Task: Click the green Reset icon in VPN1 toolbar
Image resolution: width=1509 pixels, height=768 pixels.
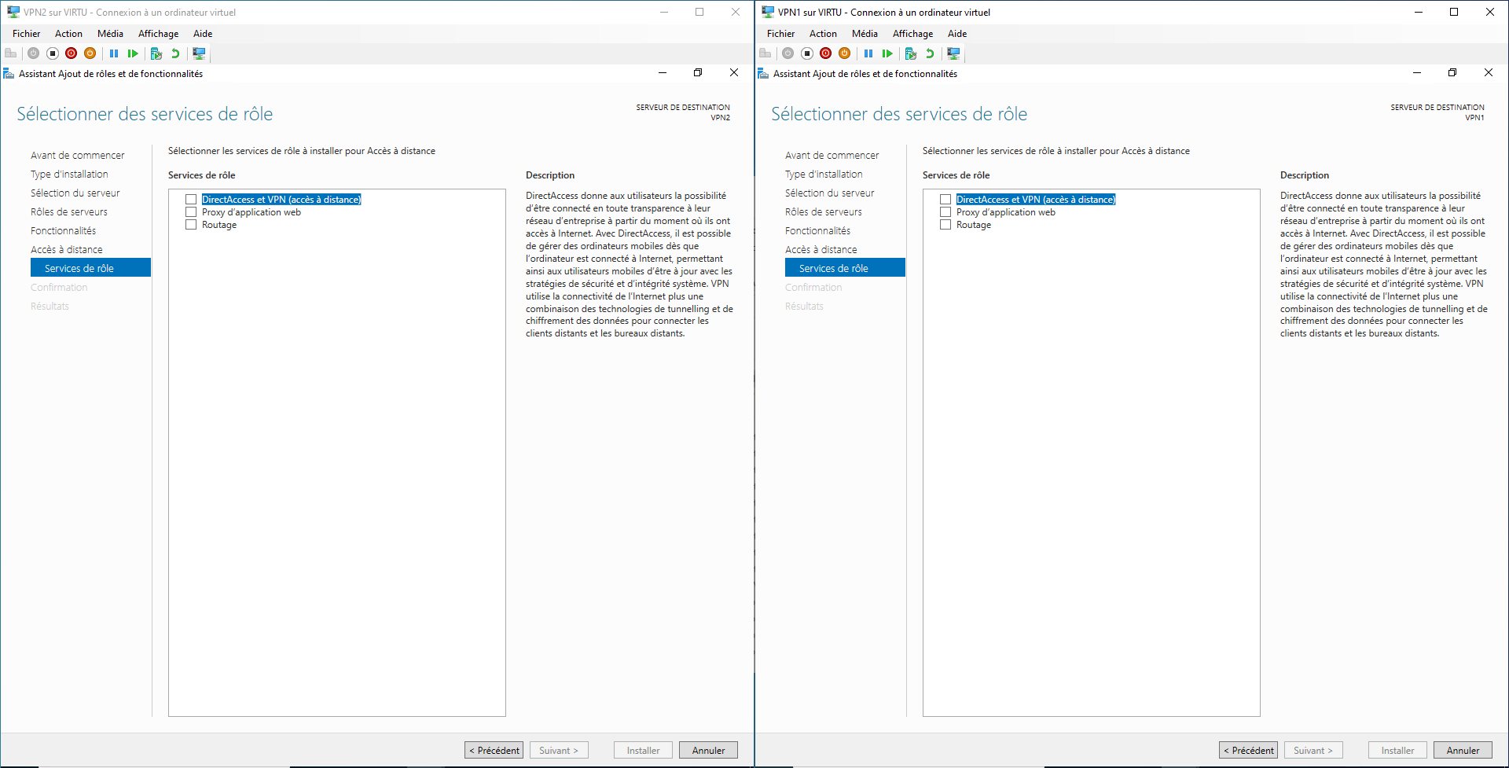Action: pyautogui.click(x=887, y=53)
